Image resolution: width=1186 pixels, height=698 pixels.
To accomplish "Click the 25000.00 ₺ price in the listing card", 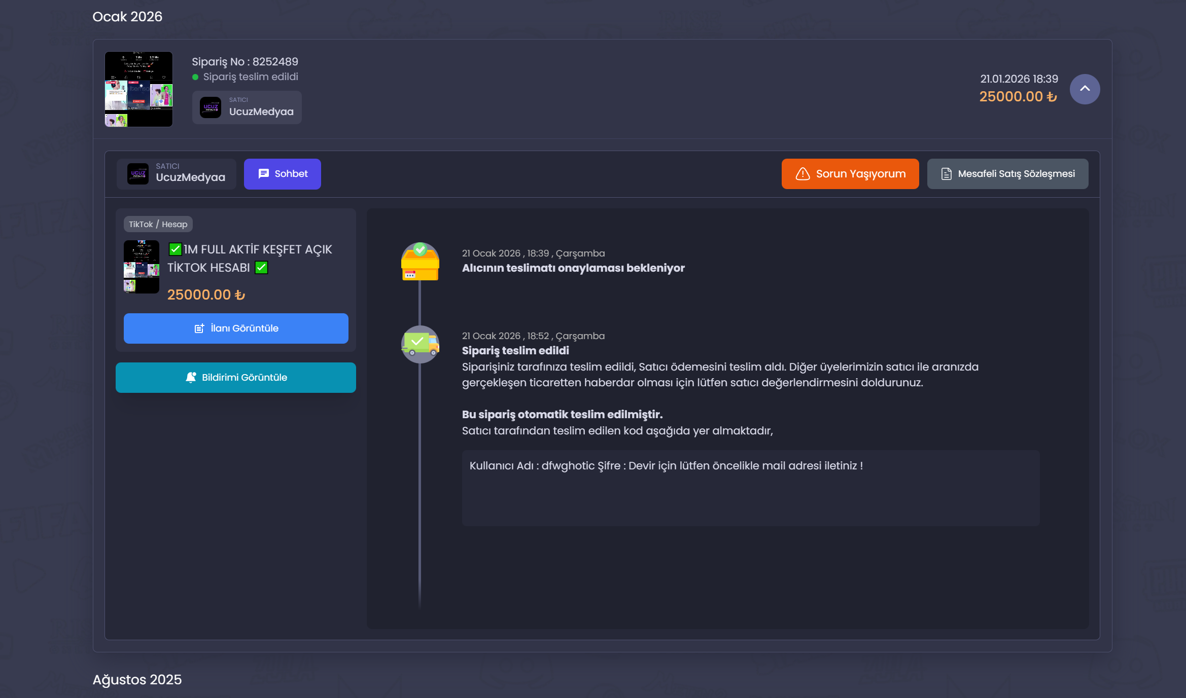I will [x=206, y=295].
